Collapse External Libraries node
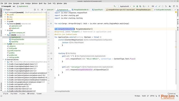The image size is (179, 101). click(3, 59)
